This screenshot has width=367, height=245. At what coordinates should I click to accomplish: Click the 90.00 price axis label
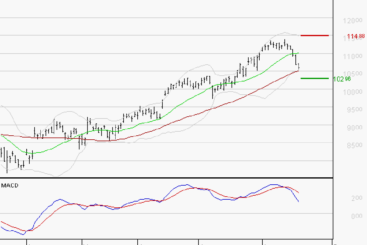(354, 127)
